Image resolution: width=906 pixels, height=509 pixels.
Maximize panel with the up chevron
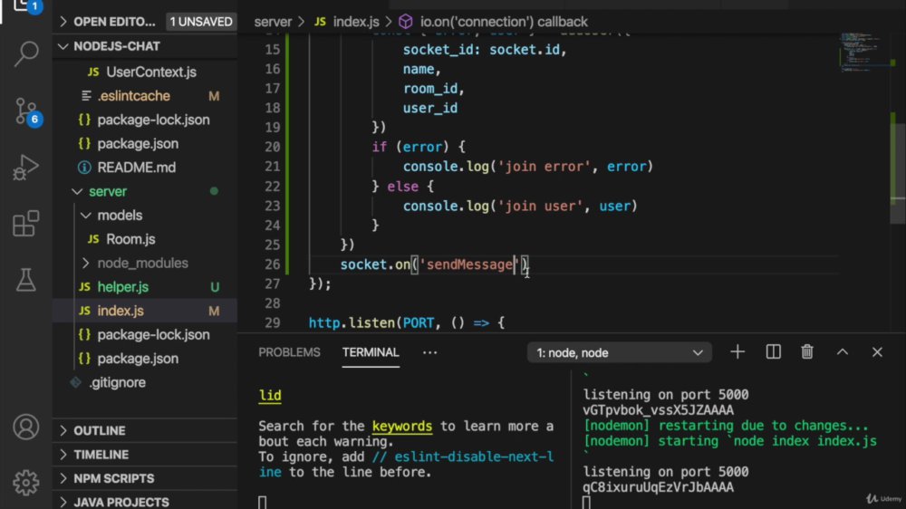[843, 351]
